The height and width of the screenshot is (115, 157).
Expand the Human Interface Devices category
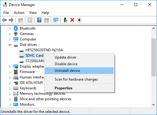(x=10, y=78)
